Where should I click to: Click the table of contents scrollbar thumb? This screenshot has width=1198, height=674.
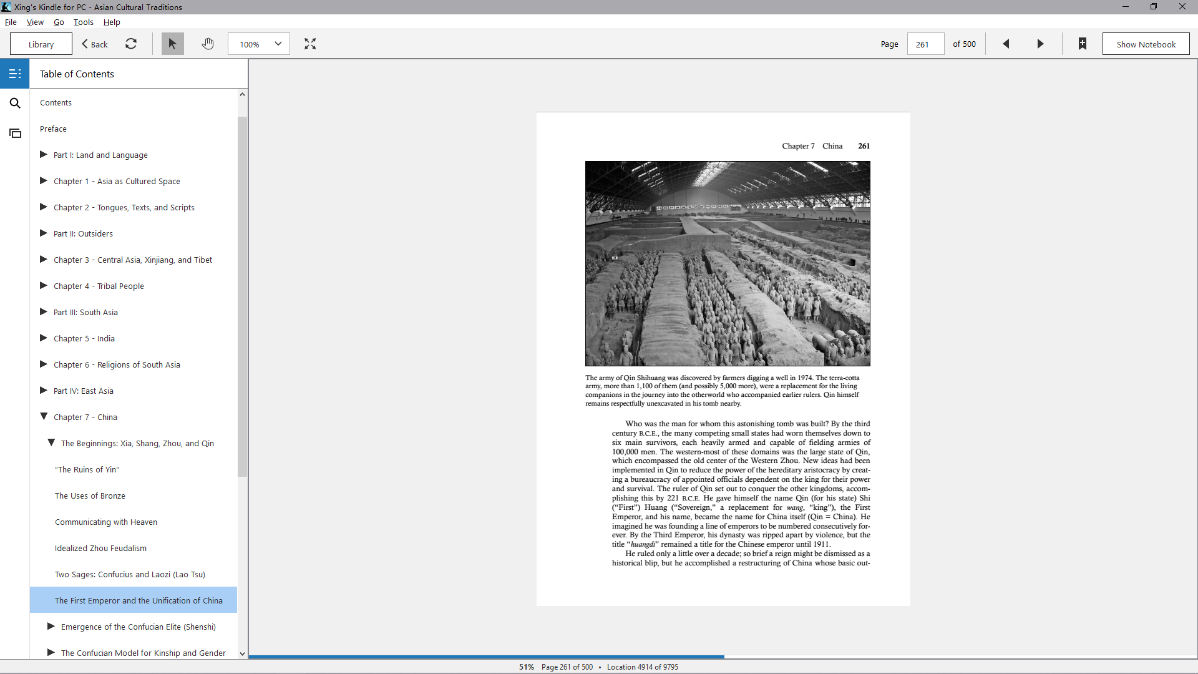(x=242, y=296)
